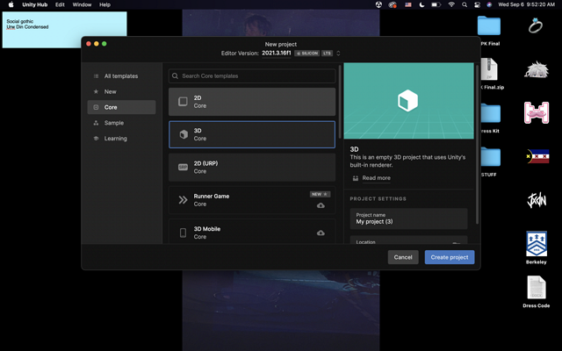The width and height of the screenshot is (562, 351).
Task: Click the sticky note with Social gothic text
Action: point(64,30)
